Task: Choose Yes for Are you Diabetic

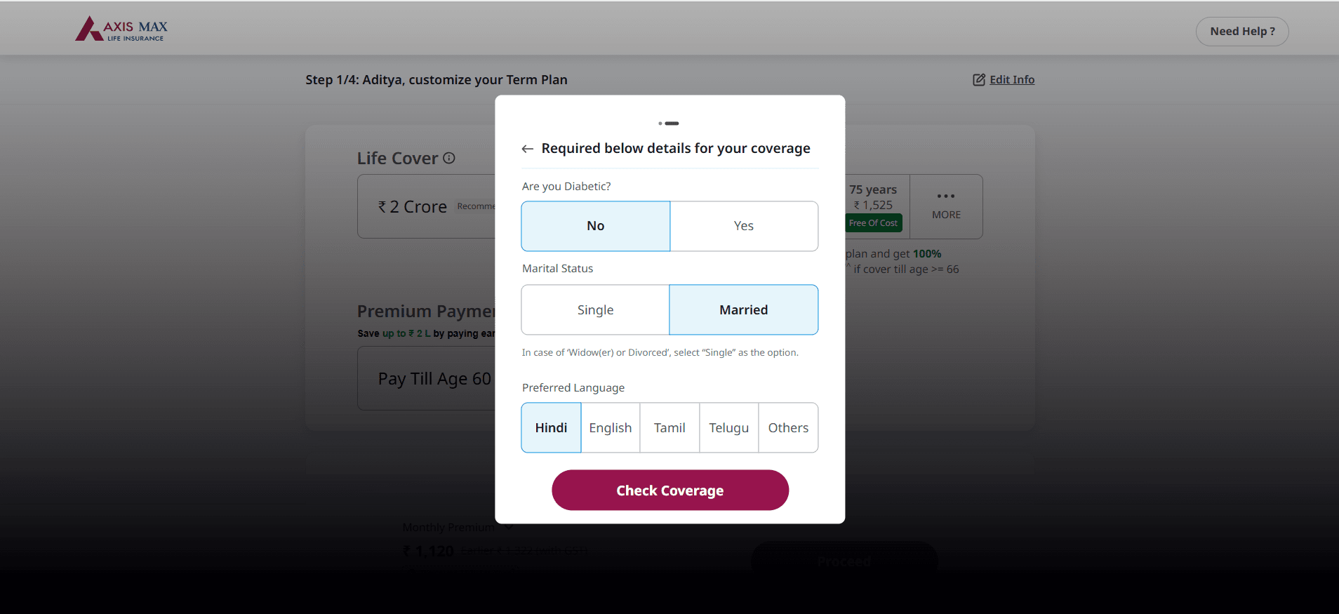Action: (x=744, y=226)
